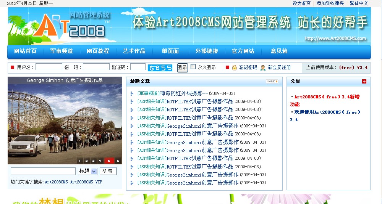Screen dimensions: 382x204
Task: Click 当前使用版本 (free) V3.4 text
Action: point(337,67)
